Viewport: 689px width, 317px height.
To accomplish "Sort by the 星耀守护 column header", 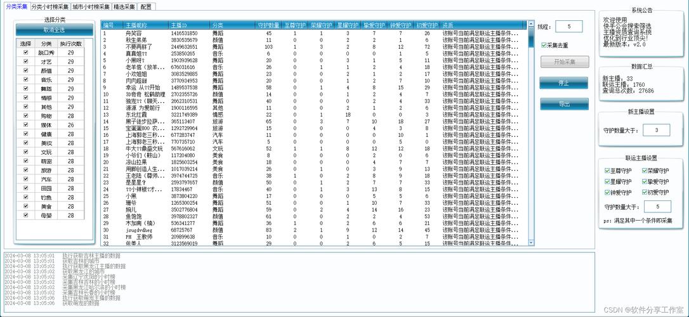I will [x=347, y=25].
